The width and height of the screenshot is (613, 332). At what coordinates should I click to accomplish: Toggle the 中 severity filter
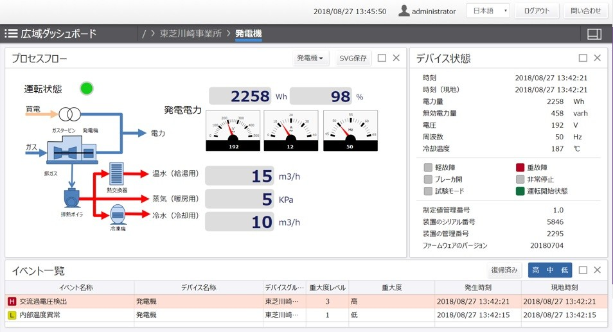coord(550,270)
